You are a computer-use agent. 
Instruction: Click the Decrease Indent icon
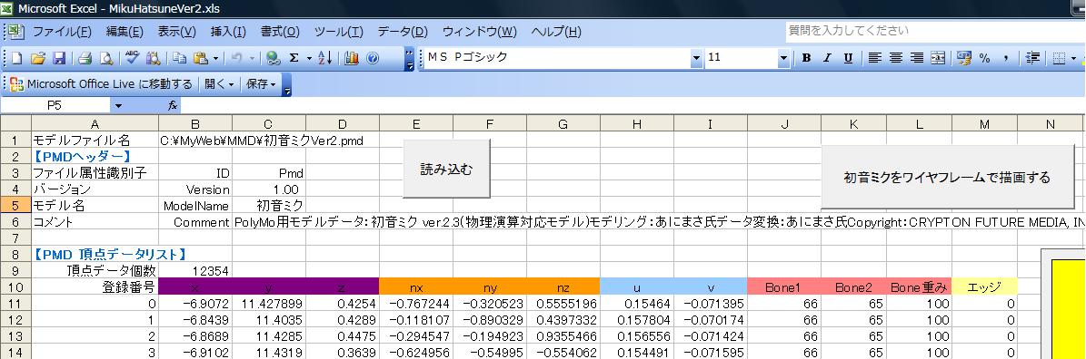[x=1032, y=59]
